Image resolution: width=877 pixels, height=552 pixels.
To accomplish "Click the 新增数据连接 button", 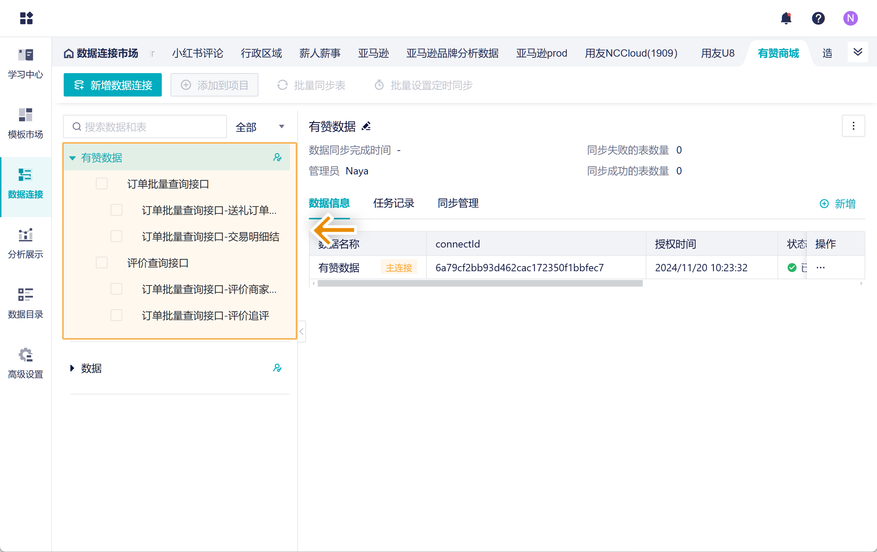I will 113,85.
